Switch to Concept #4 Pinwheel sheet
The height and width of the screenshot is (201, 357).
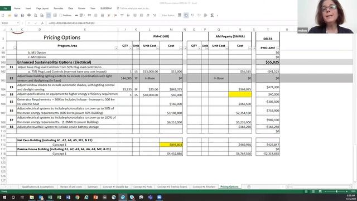[204, 186]
